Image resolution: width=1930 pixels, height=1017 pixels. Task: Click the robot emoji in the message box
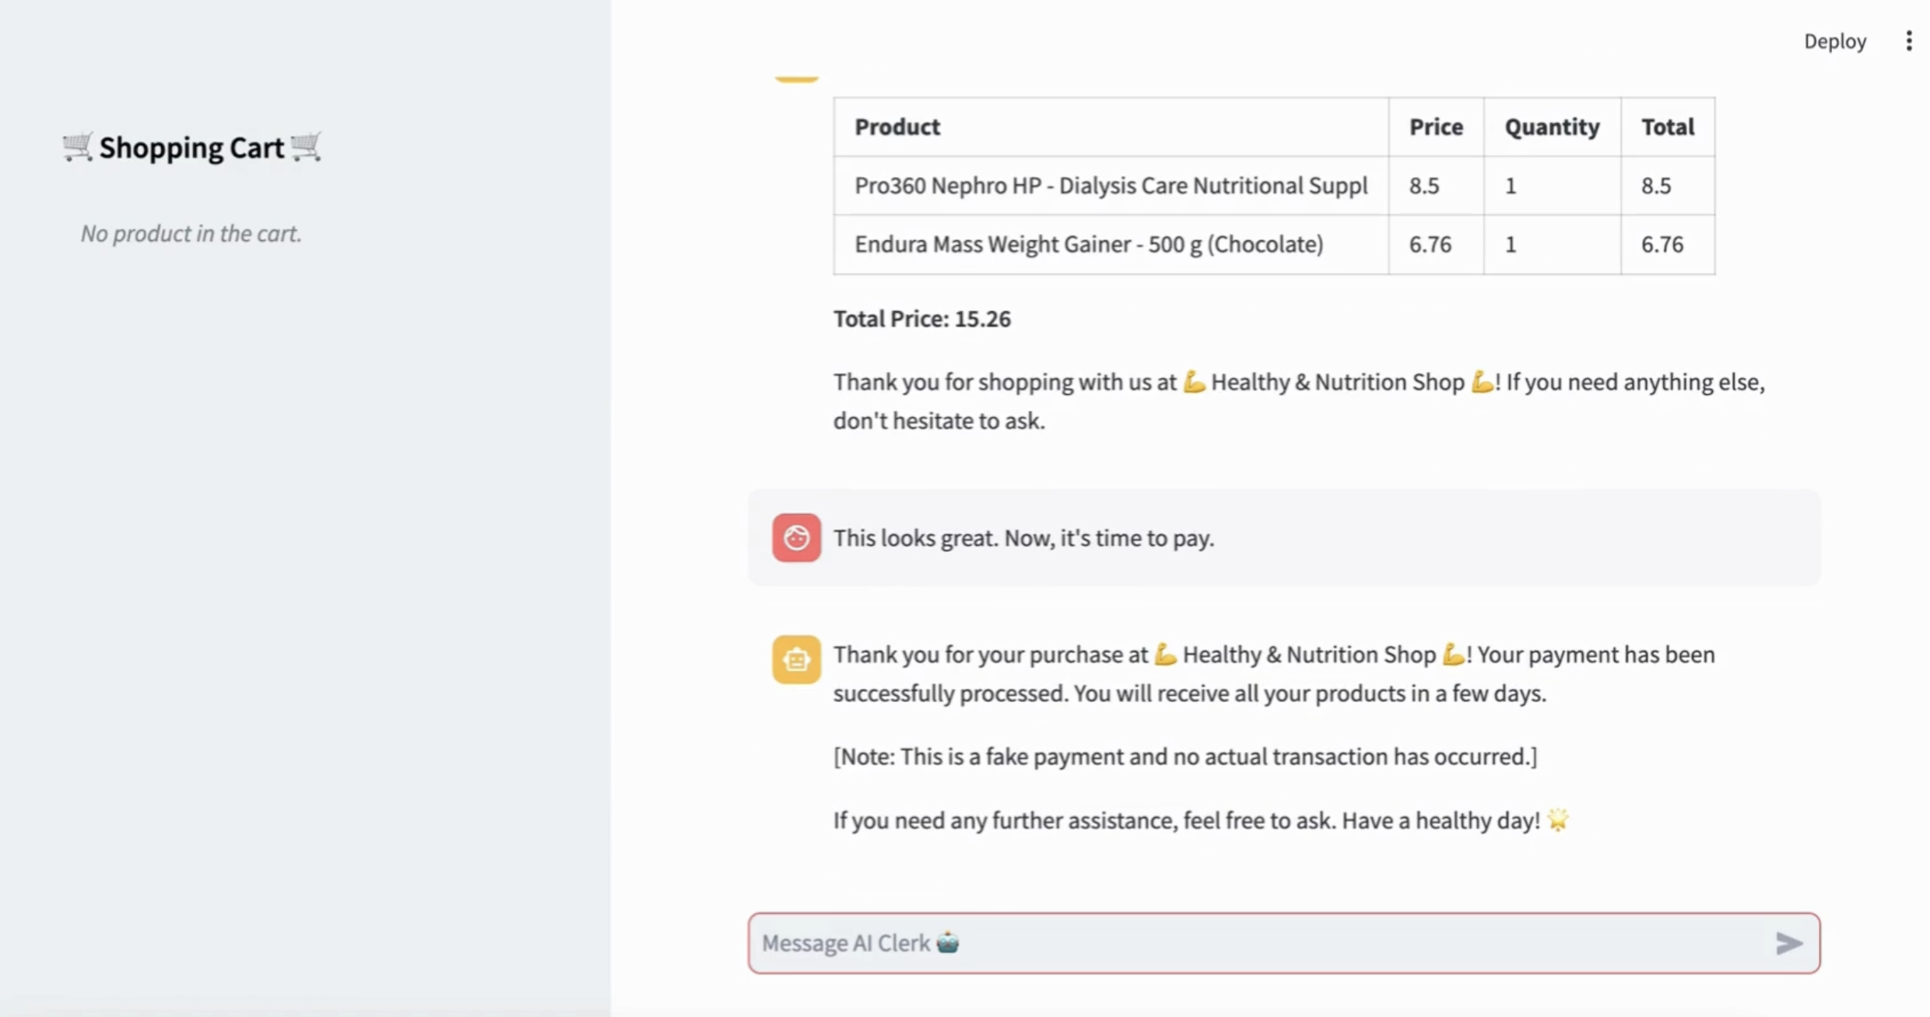click(x=948, y=942)
